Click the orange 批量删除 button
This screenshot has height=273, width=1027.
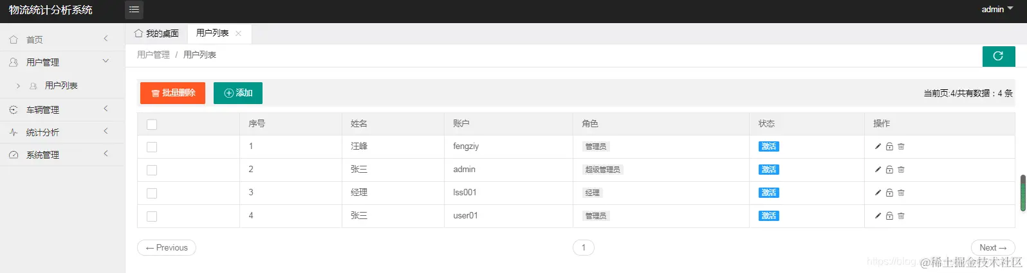coord(172,93)
